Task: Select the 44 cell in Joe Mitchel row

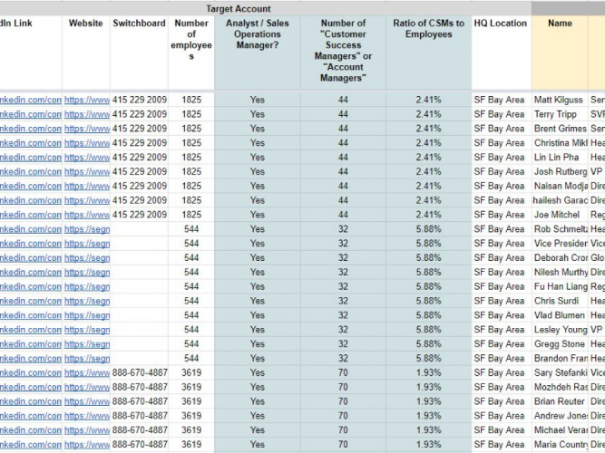Action: tap(343, 215)
